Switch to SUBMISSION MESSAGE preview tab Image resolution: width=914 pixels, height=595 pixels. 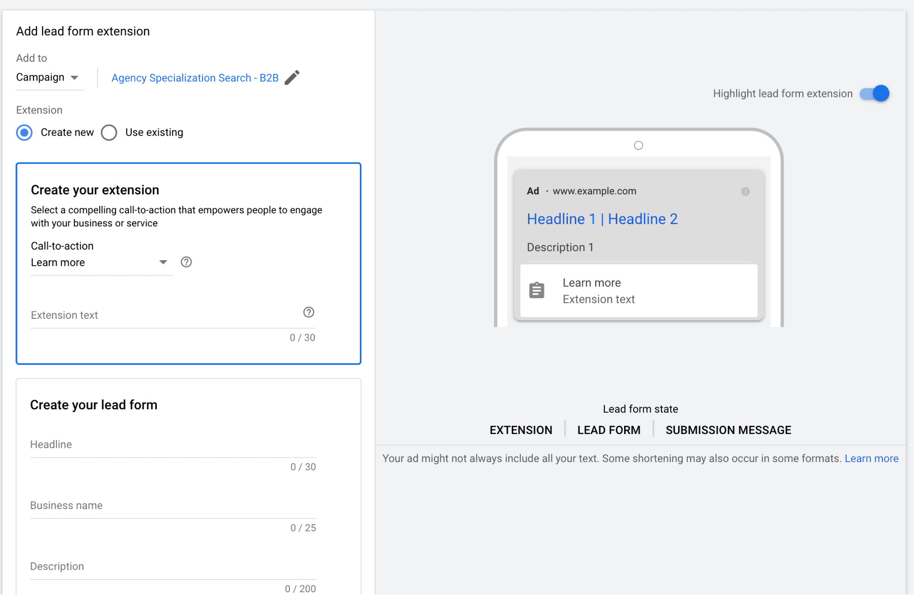728,430
